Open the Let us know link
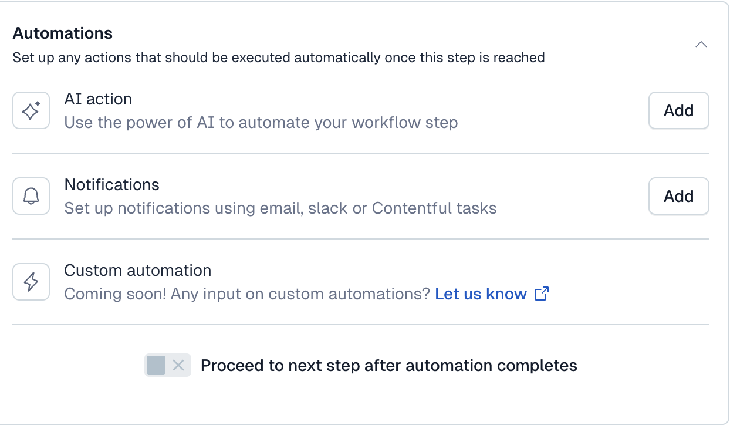 tap(481, 294)
